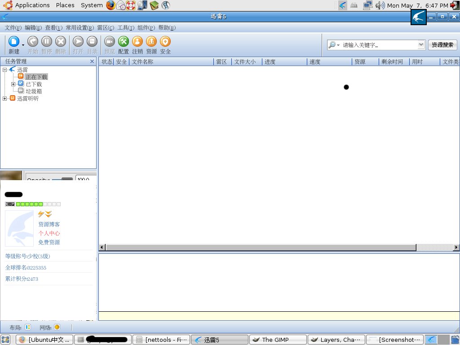The width and height of the screenshot is (460, 345).
Task: Click the 雷区 column header
Action: coord(222,62)
